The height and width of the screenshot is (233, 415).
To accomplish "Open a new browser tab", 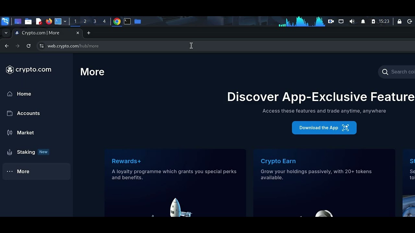I will pyautogui.click(x=89, y=33).
